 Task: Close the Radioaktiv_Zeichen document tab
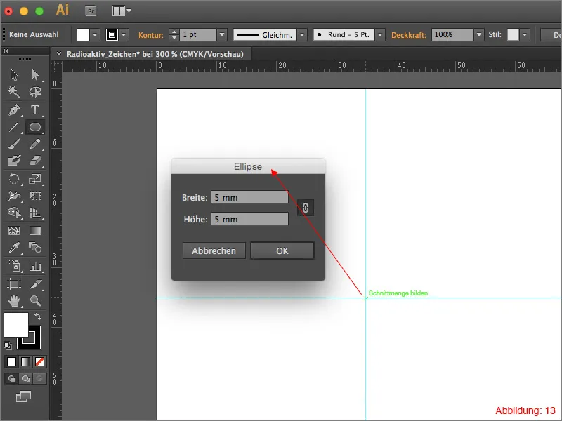(59, 54)
